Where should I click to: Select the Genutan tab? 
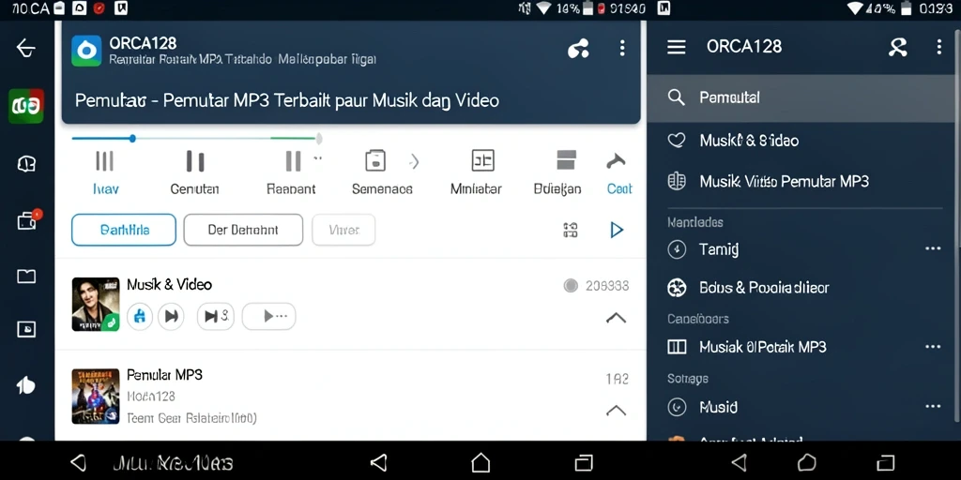tap(195, 173)
